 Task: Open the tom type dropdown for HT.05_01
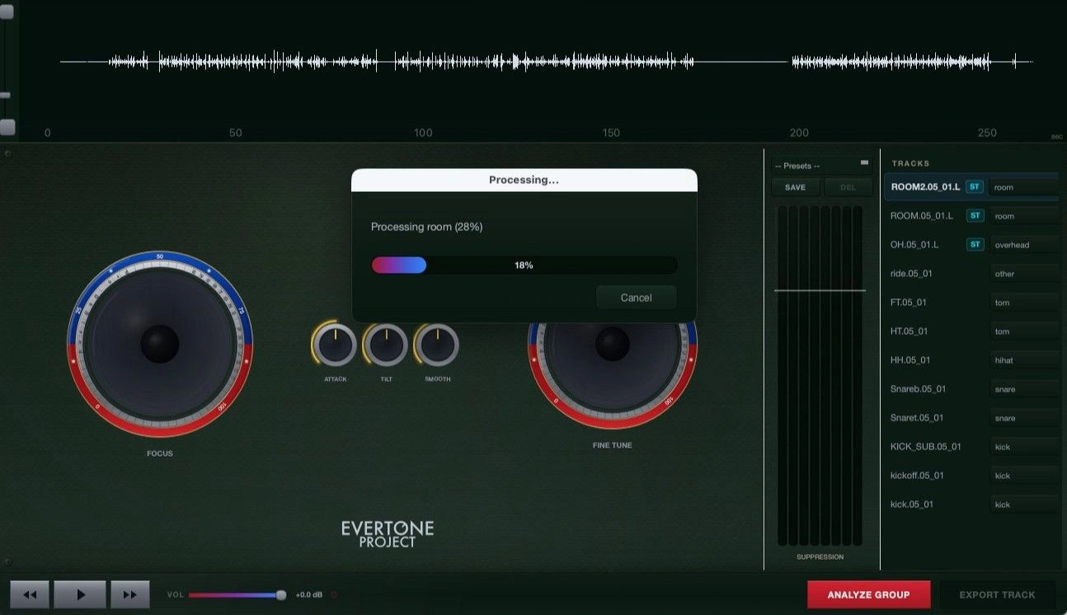click(x=1024, y=331)
